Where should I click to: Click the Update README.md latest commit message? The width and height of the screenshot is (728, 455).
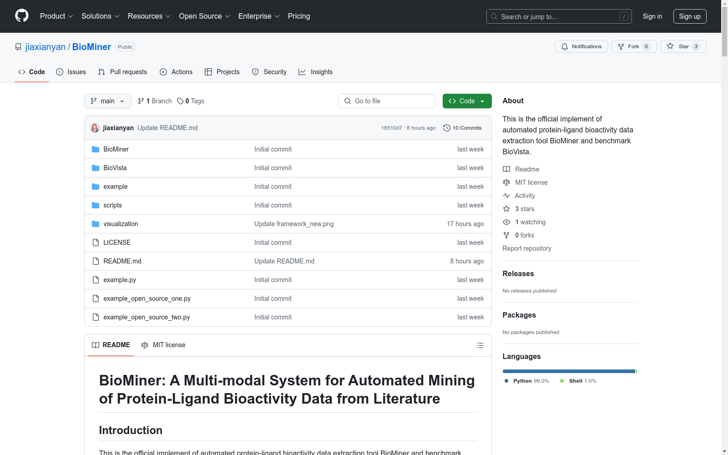point(167,128)
